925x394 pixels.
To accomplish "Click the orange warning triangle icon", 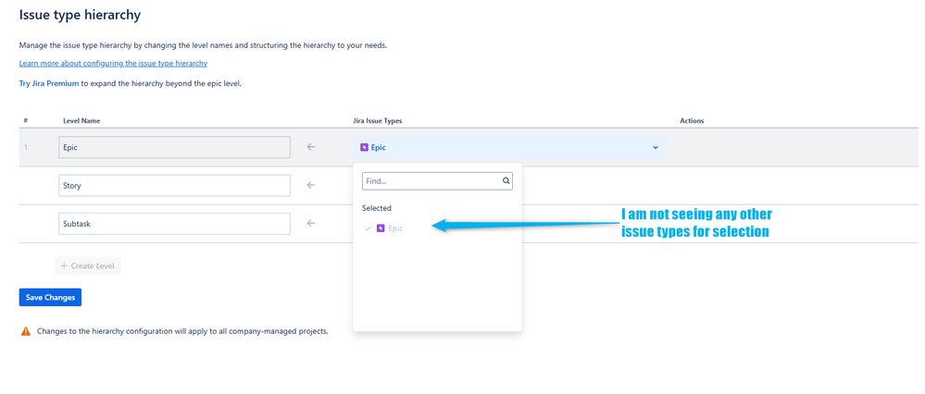I will pos(25,331).
